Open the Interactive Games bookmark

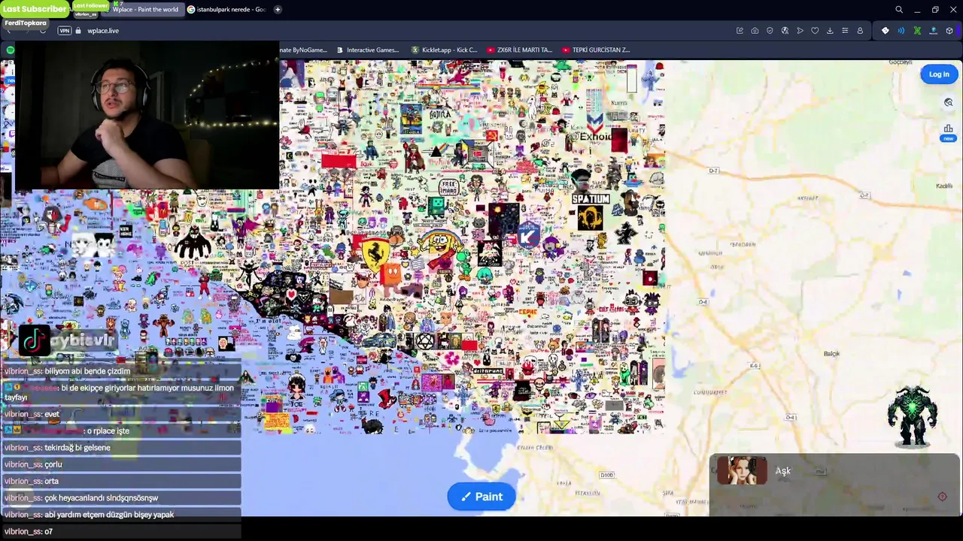tap(367, 50)
